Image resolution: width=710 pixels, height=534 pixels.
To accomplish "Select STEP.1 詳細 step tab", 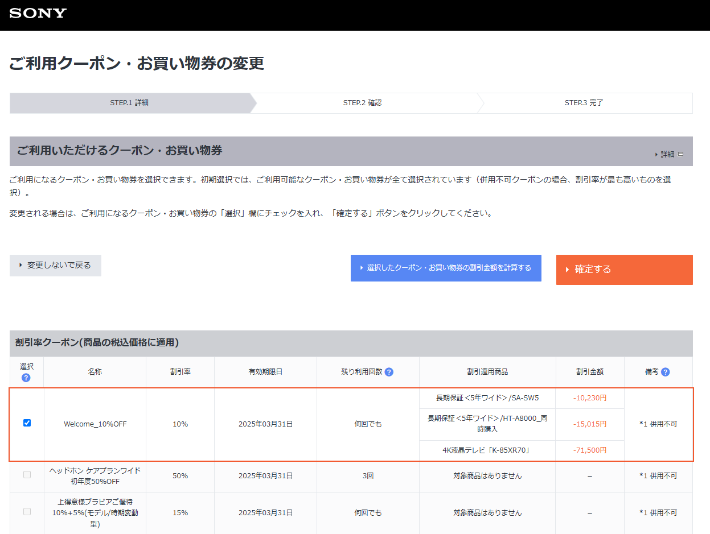I will (x=129, y=103).
